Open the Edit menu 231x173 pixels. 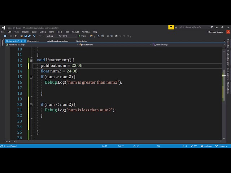coord(9,32)
